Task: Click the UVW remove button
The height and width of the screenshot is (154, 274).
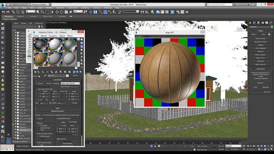Action: [255, 87]
